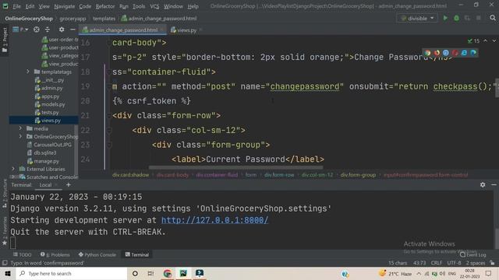Expand External Libraries node
The height and width of the screenshot is (280, 499).
pyautogui.click(x=13, y=169)
